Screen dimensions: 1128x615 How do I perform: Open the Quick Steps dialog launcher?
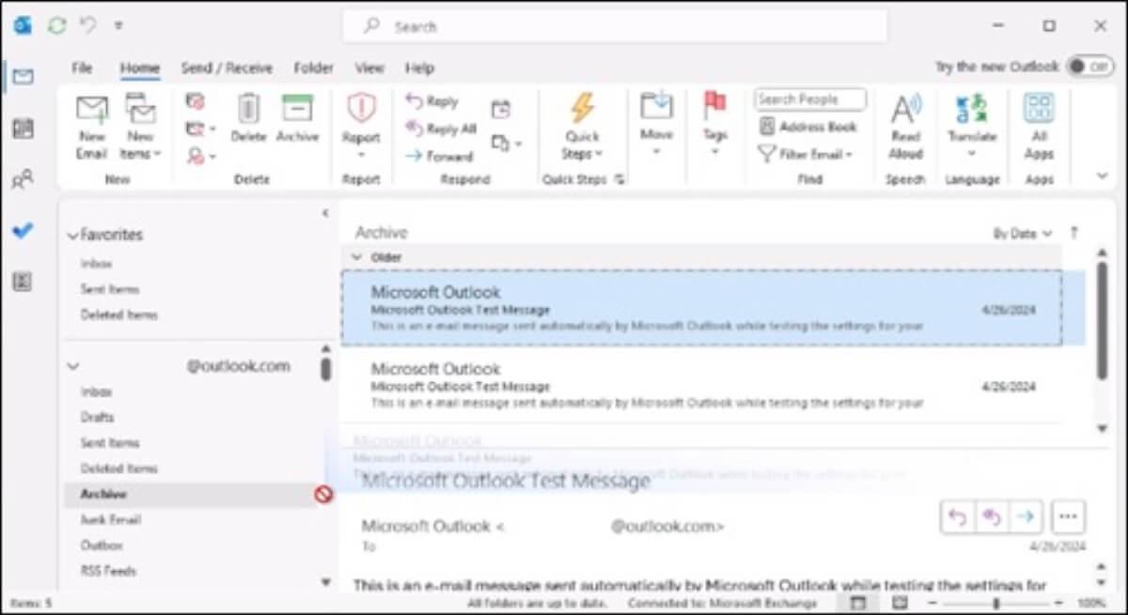point(619,179)
